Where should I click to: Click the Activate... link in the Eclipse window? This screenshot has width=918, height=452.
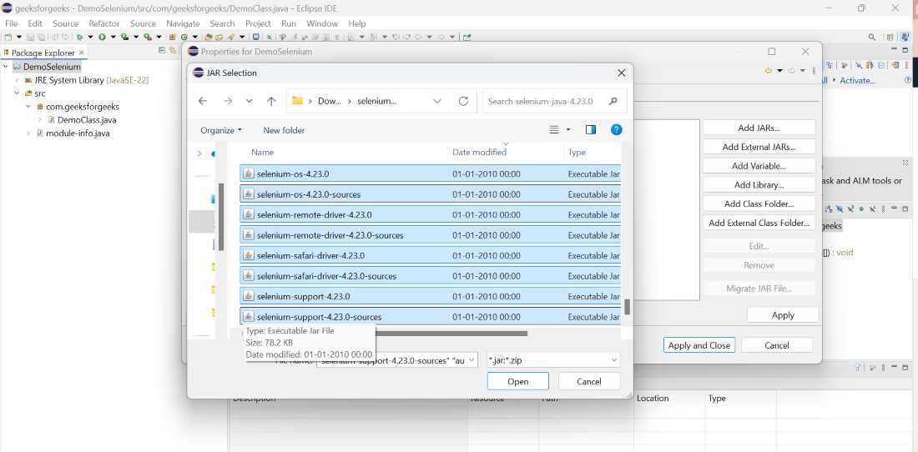(x=858, y=81)
